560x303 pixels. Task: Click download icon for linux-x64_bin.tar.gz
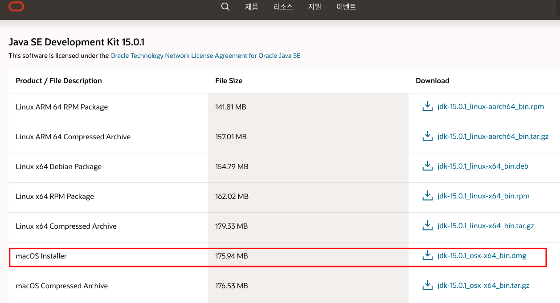coord(427,226)
